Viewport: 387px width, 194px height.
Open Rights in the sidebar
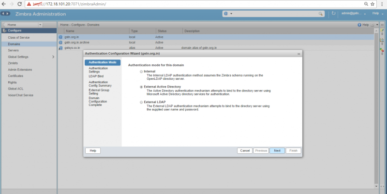click(13, 82)
